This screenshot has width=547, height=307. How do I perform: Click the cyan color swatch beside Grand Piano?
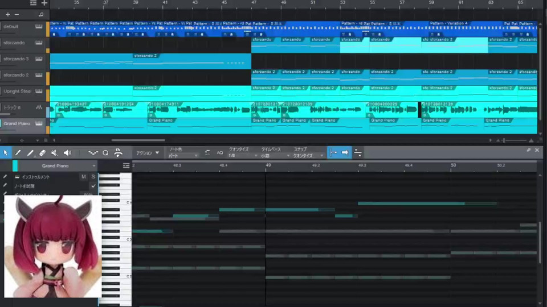[x=15, y=165]
